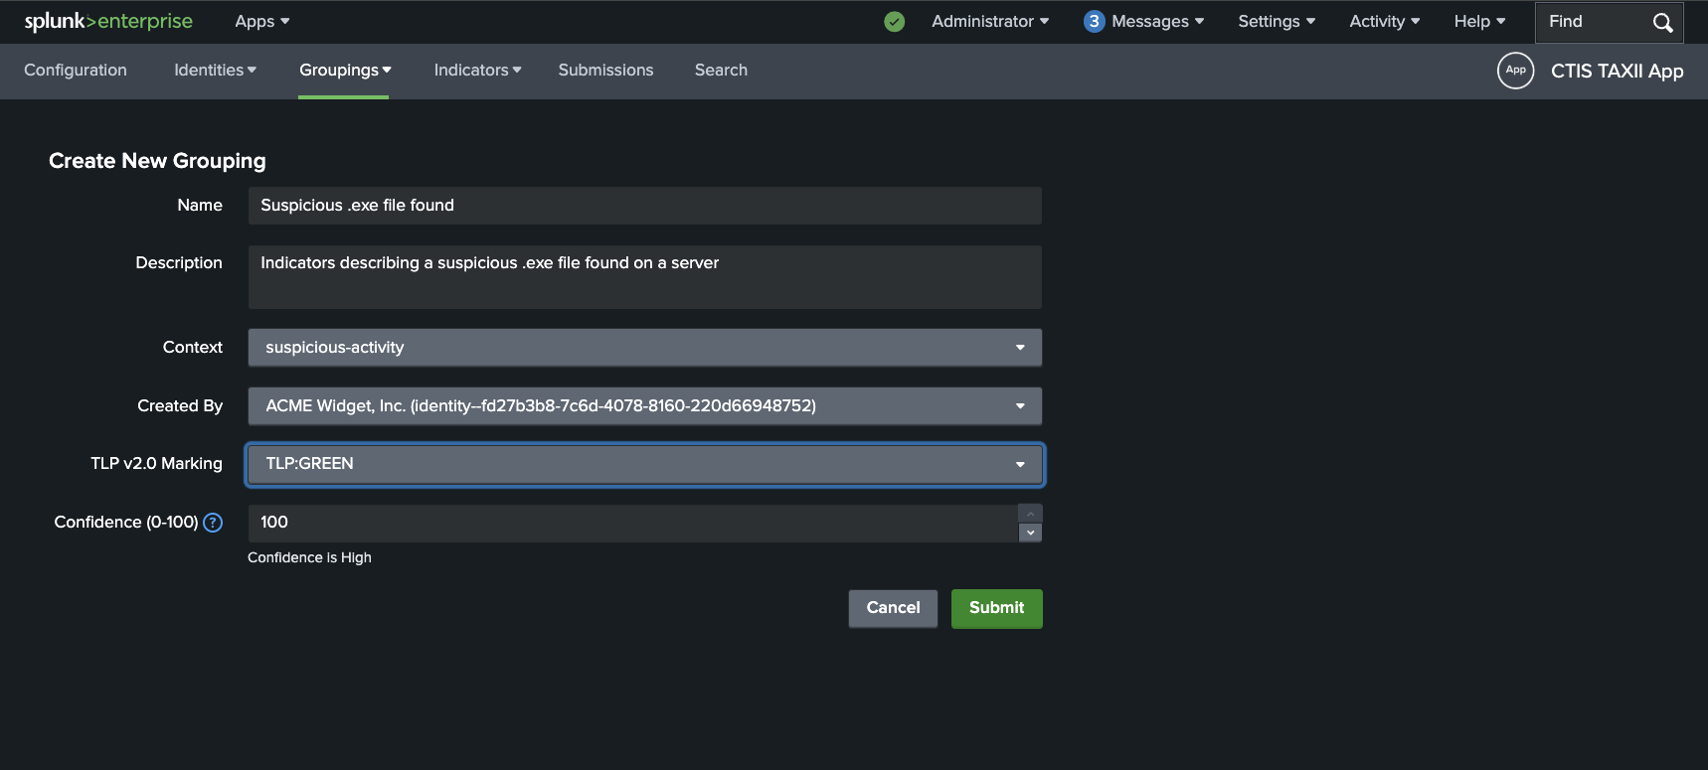Click the search magnifier icon in Find
This screenshot has width=1708, height=770.
coord(1662,23)
